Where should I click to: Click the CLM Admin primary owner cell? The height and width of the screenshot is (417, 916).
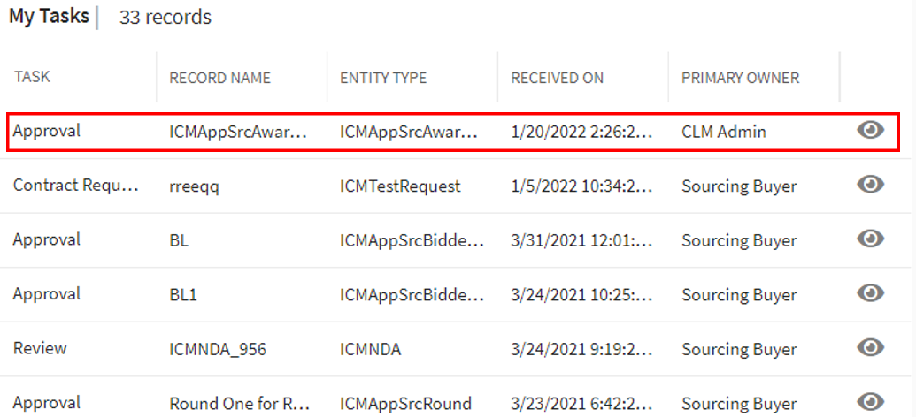[x=723, y=132]
